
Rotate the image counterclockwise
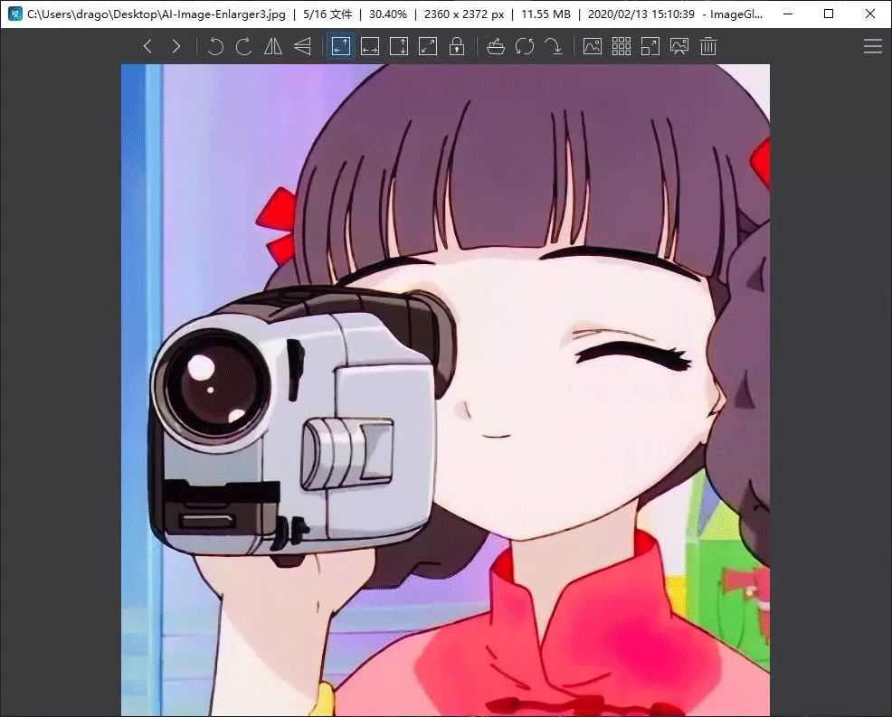pos(215,46)
